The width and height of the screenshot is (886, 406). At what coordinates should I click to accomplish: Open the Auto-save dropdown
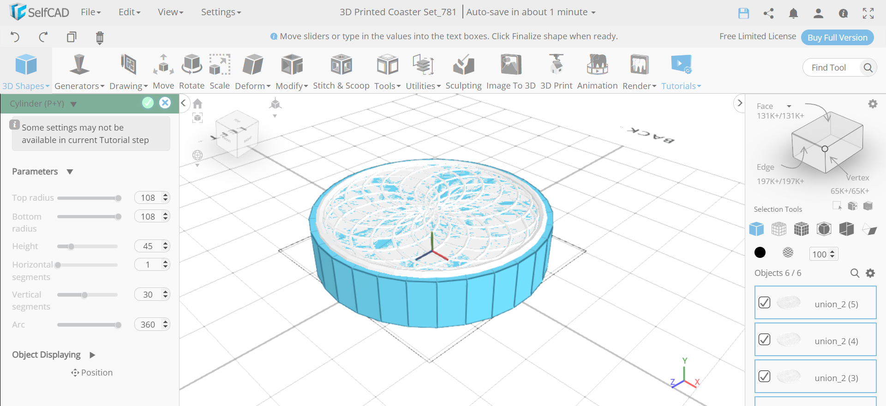(531, 12)
